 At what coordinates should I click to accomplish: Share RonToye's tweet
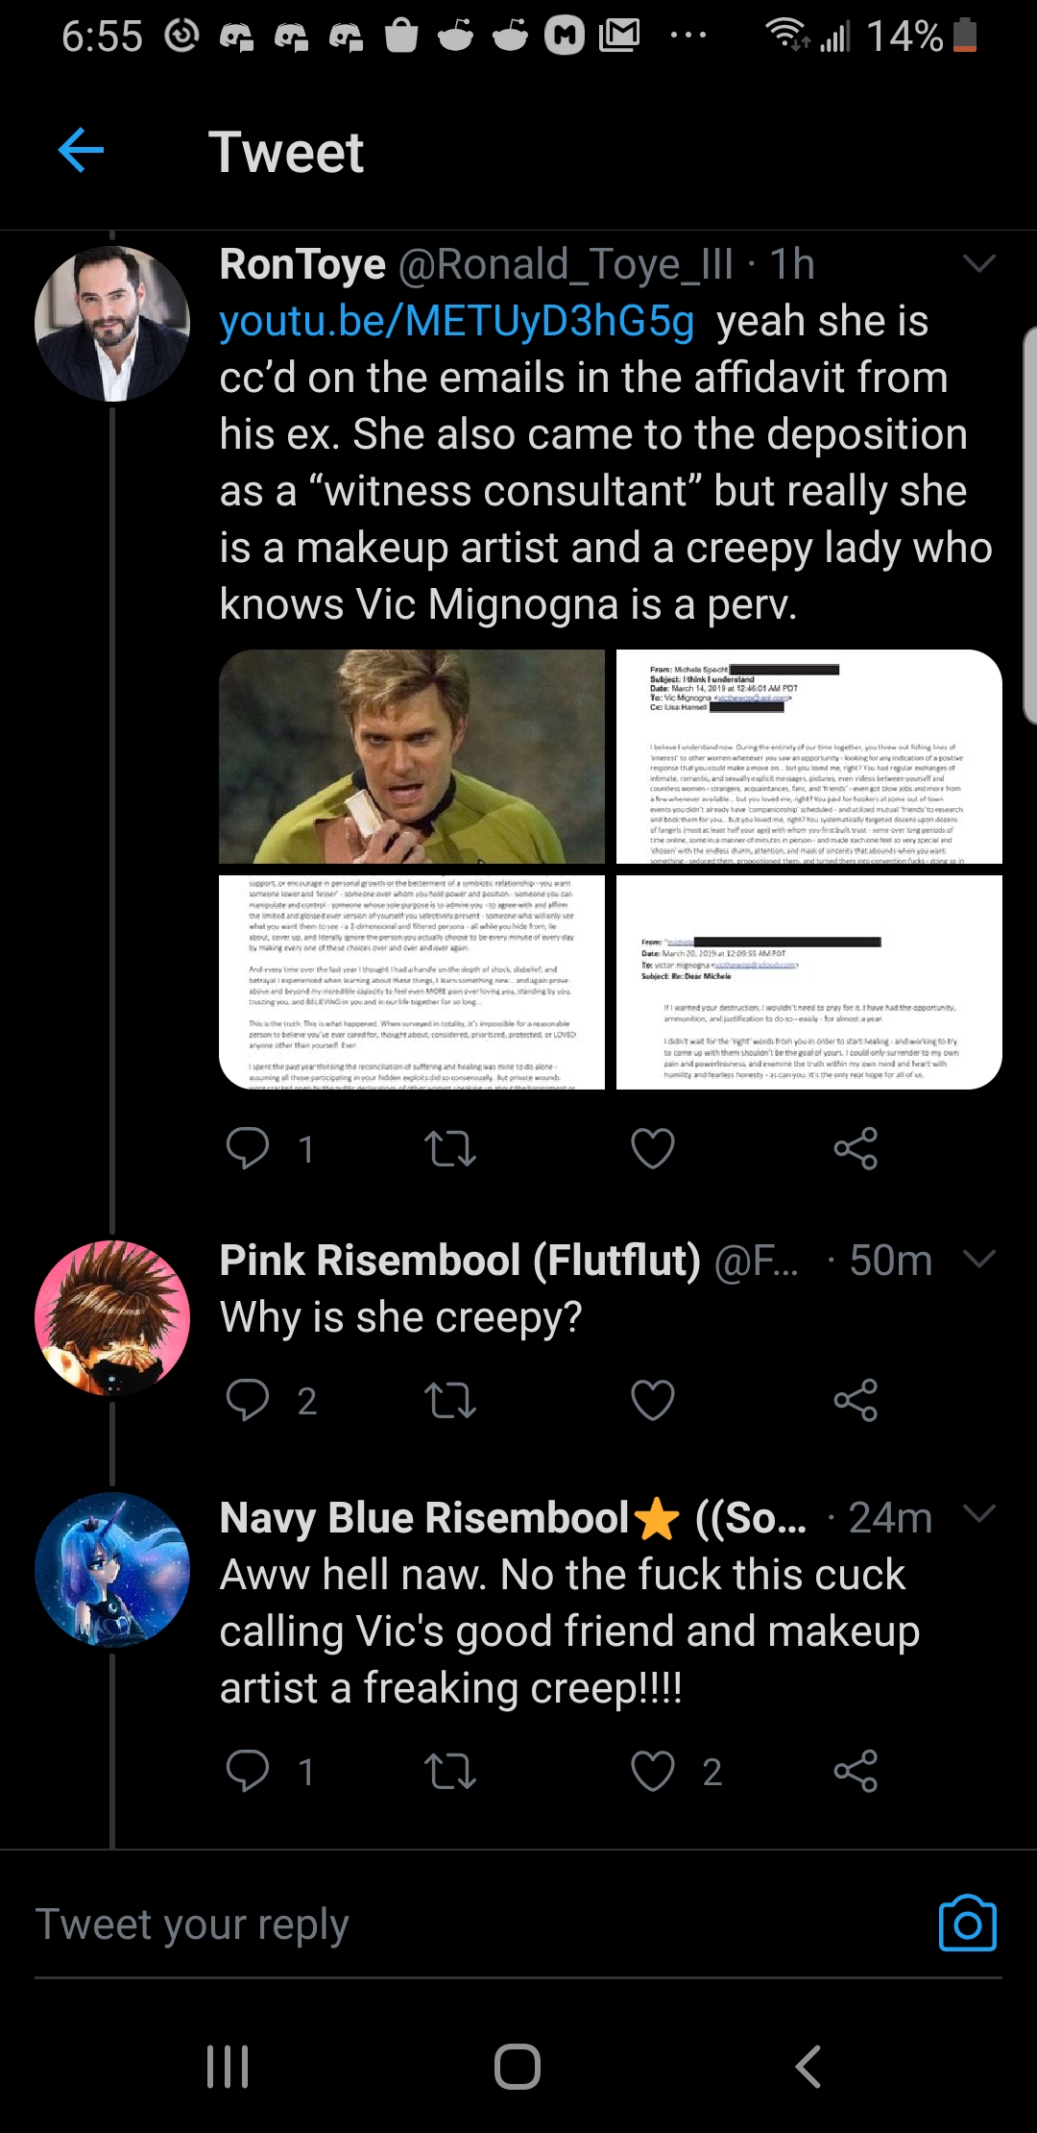(x=856, y=1148)
